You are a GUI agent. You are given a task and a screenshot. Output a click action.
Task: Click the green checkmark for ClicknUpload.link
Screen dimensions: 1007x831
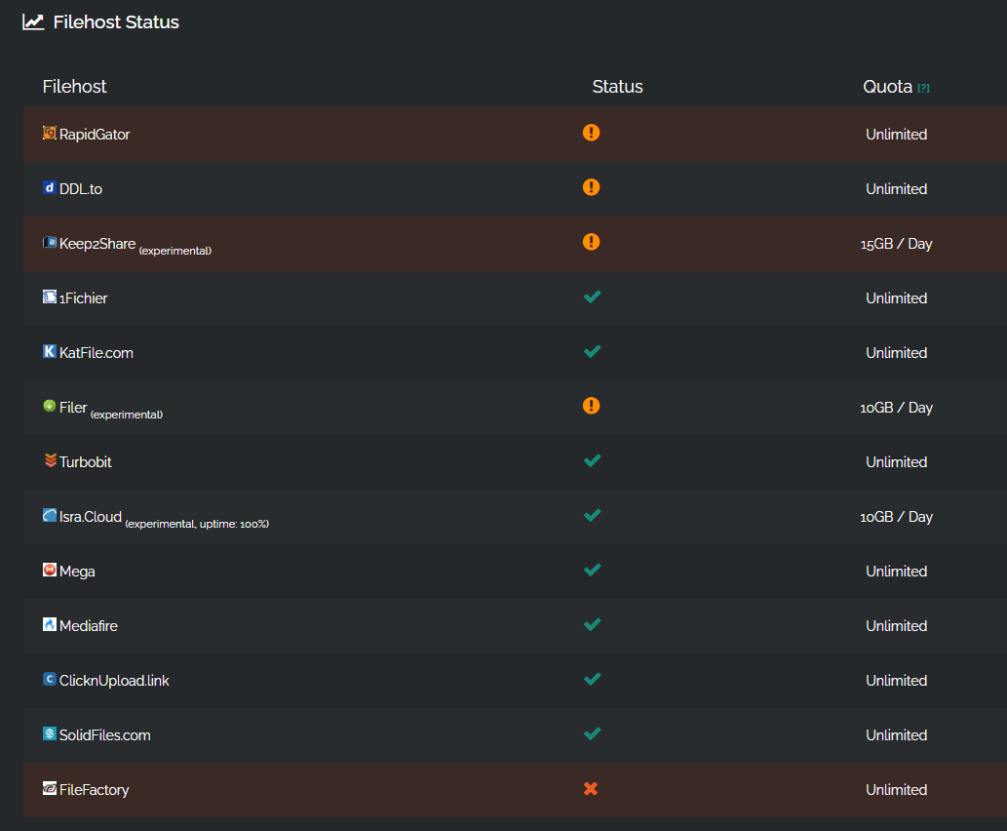click(592, 679)
